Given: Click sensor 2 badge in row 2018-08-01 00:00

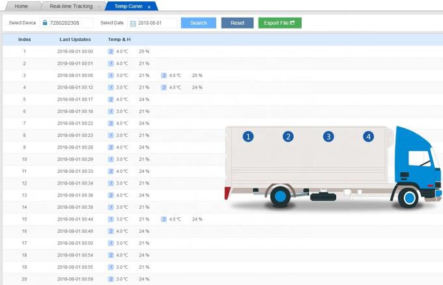Looking at the screenshot, I should [111, 52].
